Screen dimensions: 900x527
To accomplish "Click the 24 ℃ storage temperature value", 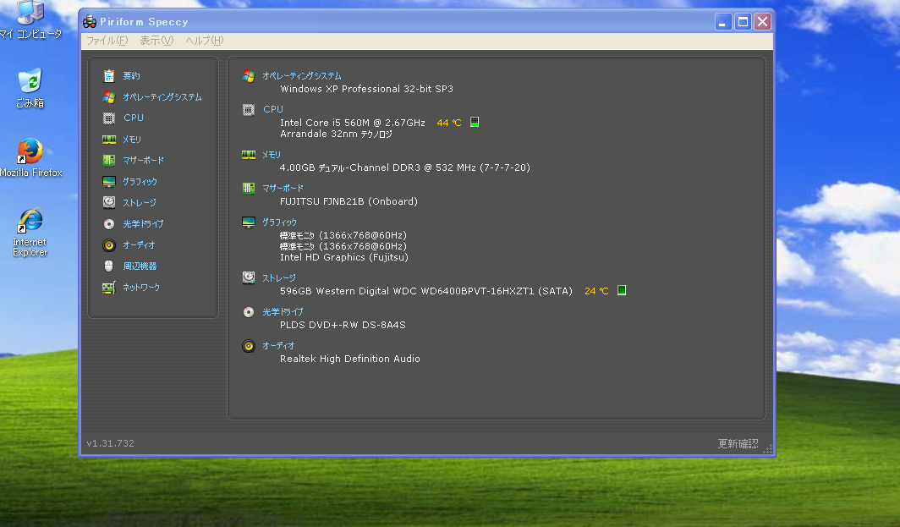I will click(596, 291).
